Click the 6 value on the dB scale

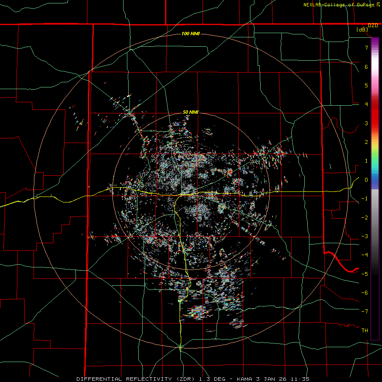point(366,67)
